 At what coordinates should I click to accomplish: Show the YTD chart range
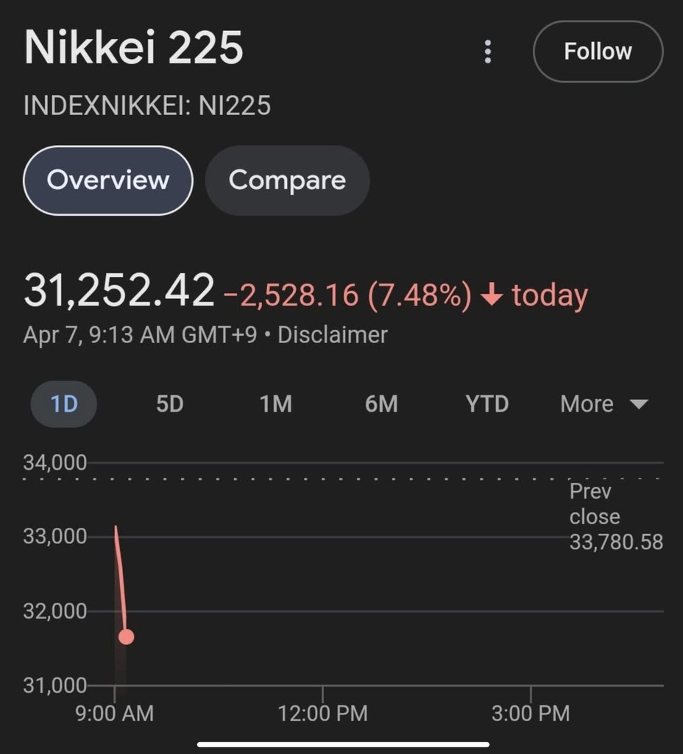pyautogui.click(x=486, y=404)
